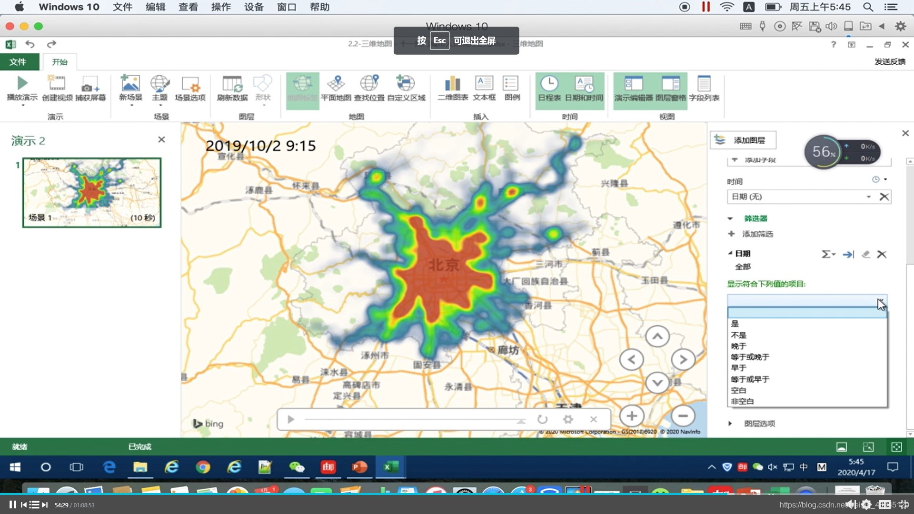Insert a 文本框 text box
The width and height of the screenshot is (914, 514).
484,84
